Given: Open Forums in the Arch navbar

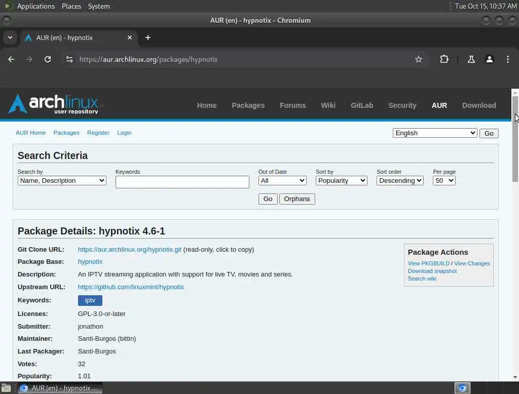Looking at the screenshot, I should (x=292, y=105).
